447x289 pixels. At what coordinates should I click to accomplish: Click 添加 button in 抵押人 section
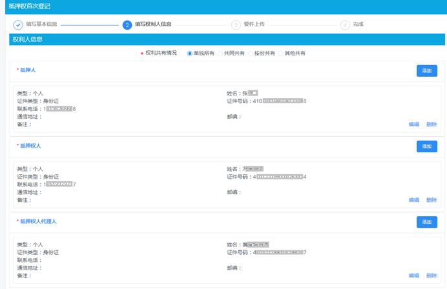point(427,70)
